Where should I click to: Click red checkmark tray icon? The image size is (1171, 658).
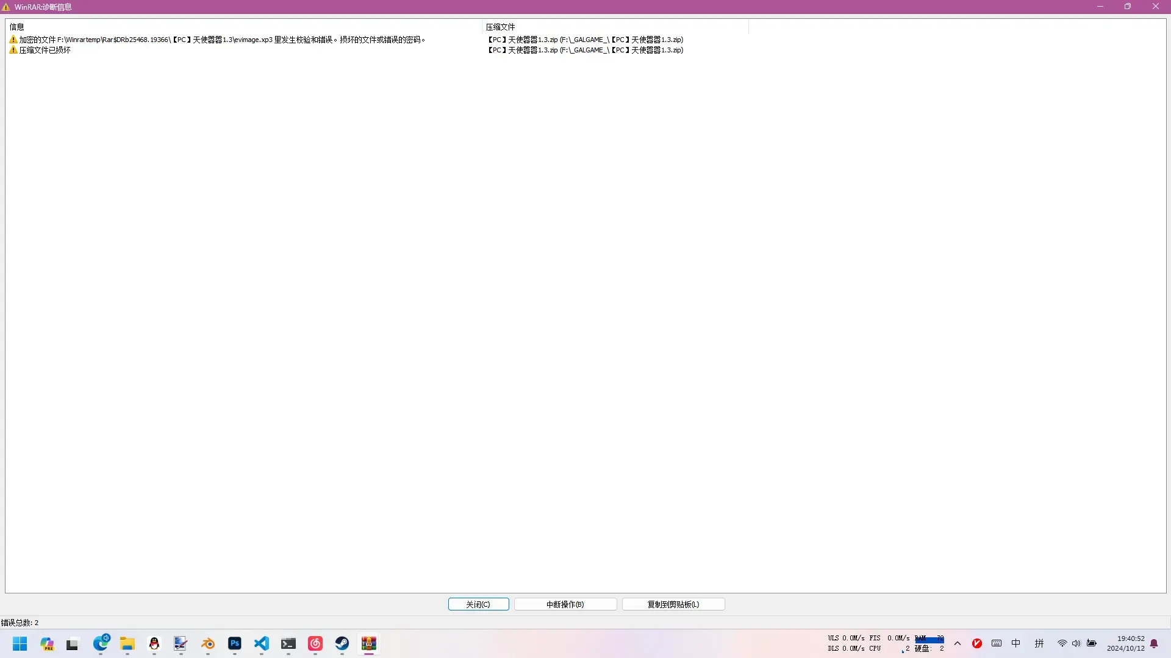click(x=977, y=643)
